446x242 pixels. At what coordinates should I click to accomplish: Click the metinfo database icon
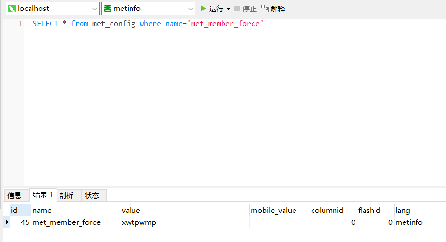(x=108, y=9)
